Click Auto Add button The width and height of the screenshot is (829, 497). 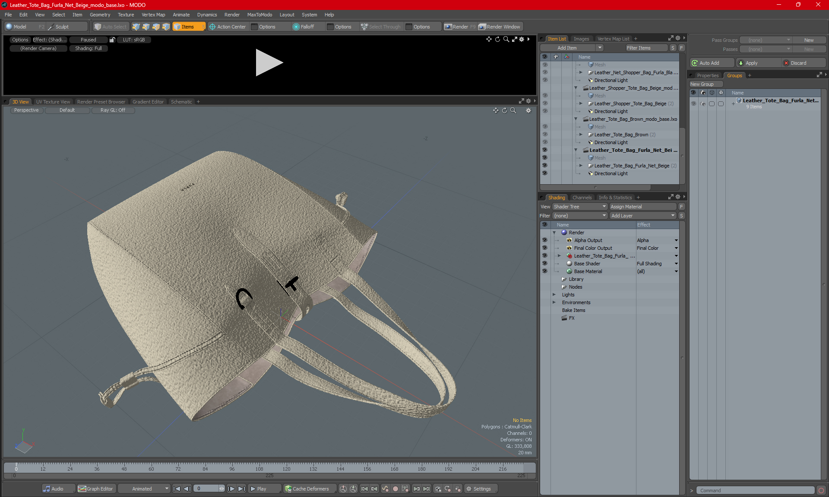click(x=712, y=63)
